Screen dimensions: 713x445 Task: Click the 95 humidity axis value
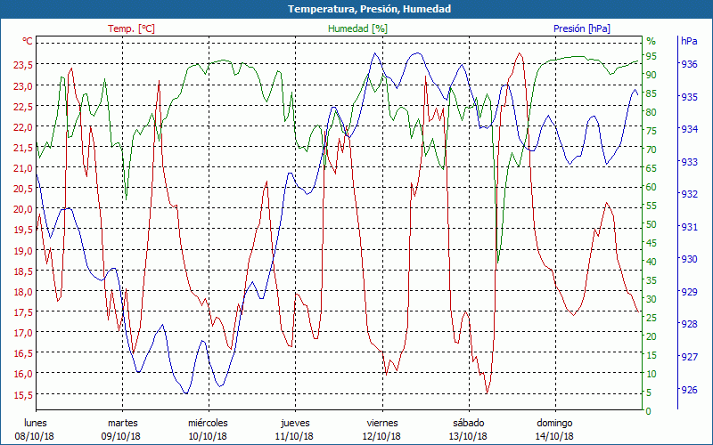pyautogui.click(x=652, y=56)
